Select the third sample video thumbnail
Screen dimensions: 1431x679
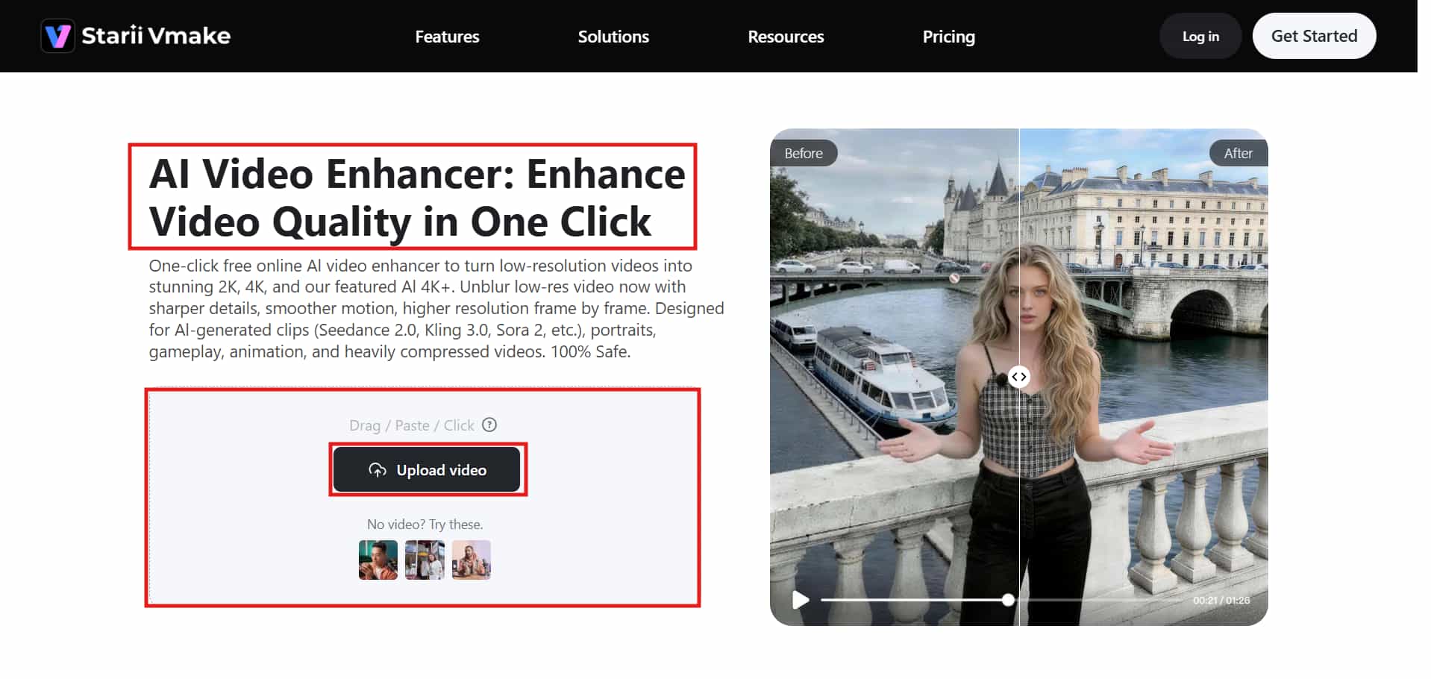point(472,560)
